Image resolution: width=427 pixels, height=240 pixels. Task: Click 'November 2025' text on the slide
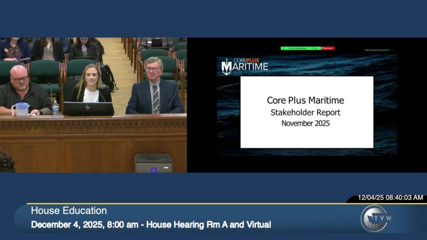pos(306,123)
